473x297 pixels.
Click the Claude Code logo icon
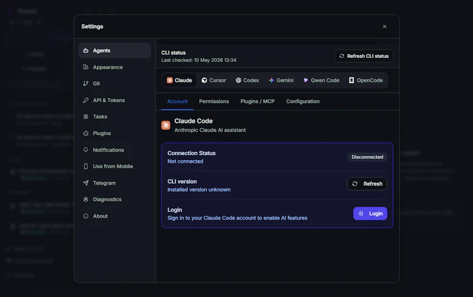(x=166, y=125)
